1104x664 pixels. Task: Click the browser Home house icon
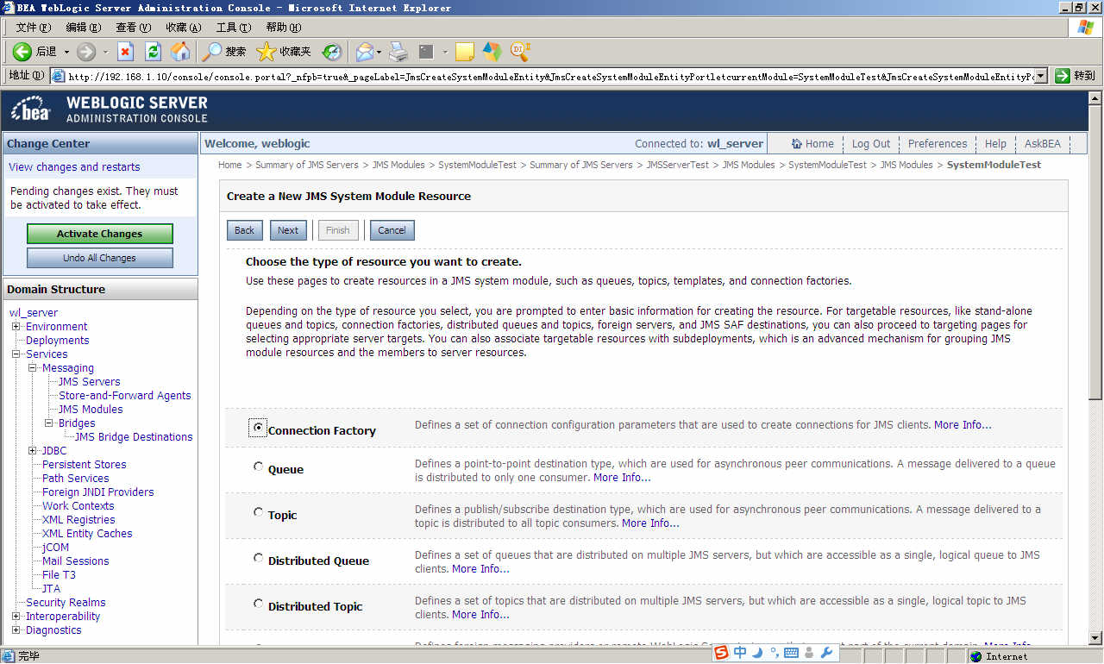180,52
